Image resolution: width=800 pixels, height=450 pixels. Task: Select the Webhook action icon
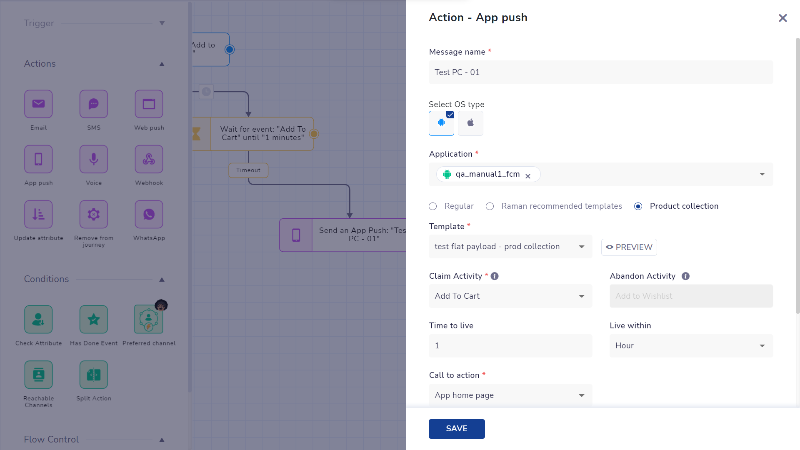tap(149, 159)
